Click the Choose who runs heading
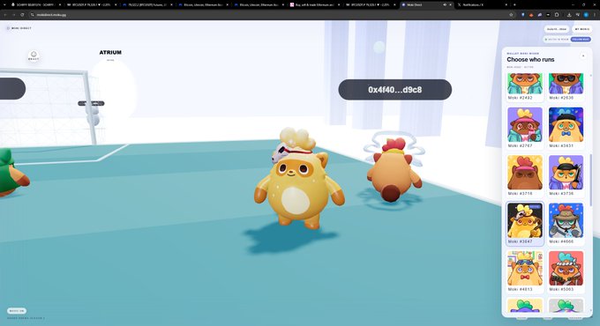The width and height of the screenshot is (600, 326). [x=530, y=60]
